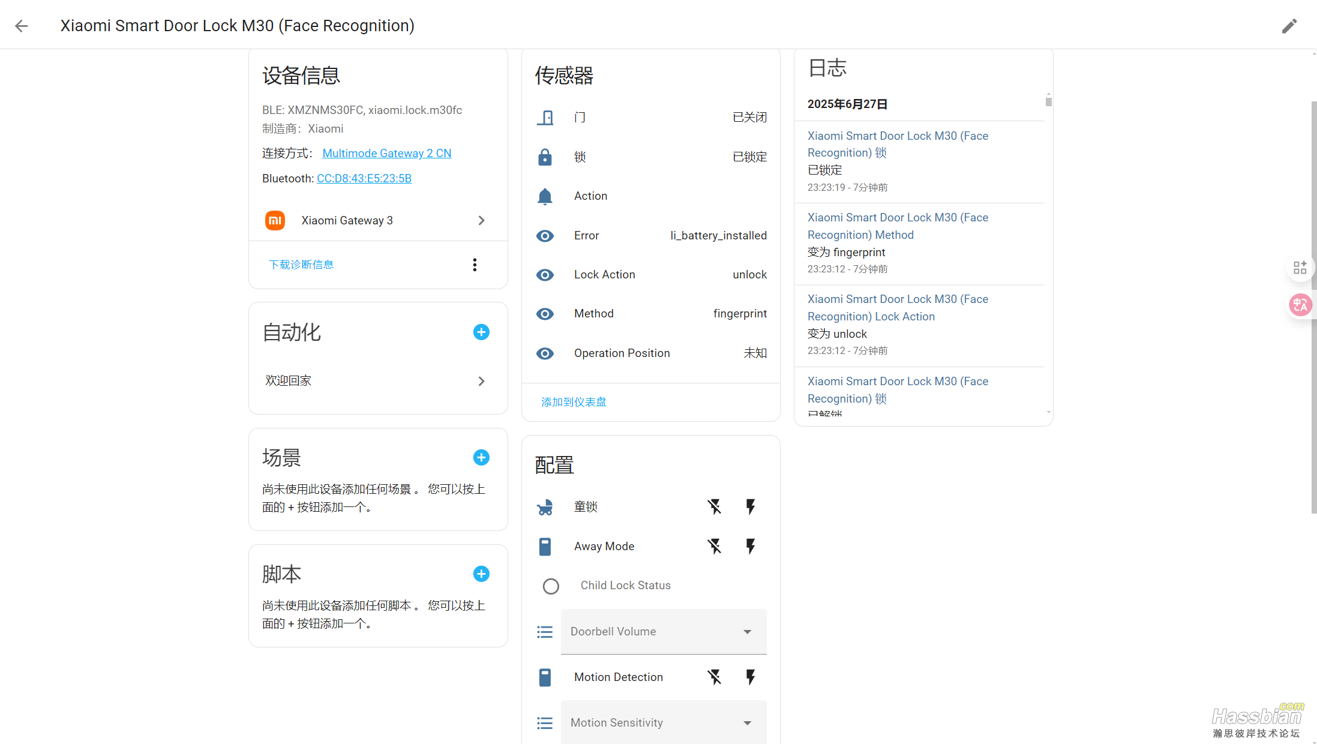
Task: Click the eye icon for Lock Action
Action: 545,275
